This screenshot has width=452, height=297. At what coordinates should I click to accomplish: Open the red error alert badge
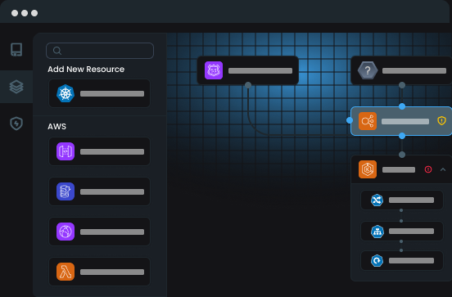click(428, 169)
